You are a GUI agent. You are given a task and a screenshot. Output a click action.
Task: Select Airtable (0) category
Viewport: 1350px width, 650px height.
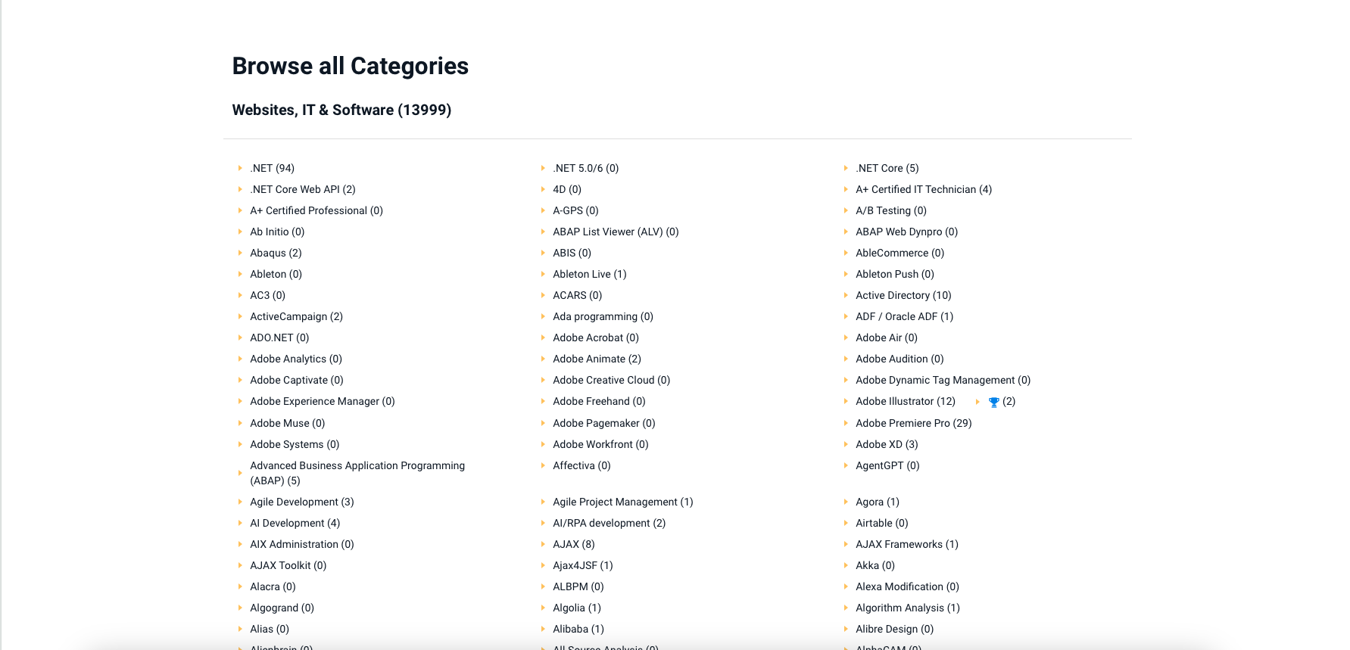click(x=881, y=523)
